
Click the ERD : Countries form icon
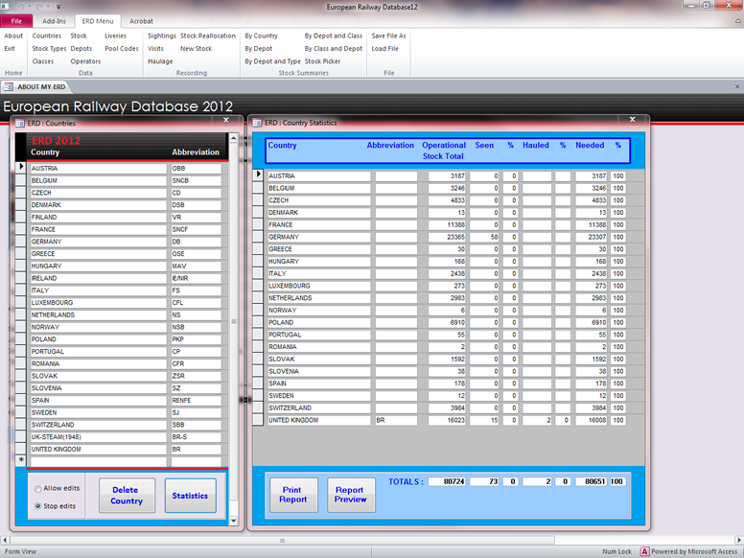point(20,124)
